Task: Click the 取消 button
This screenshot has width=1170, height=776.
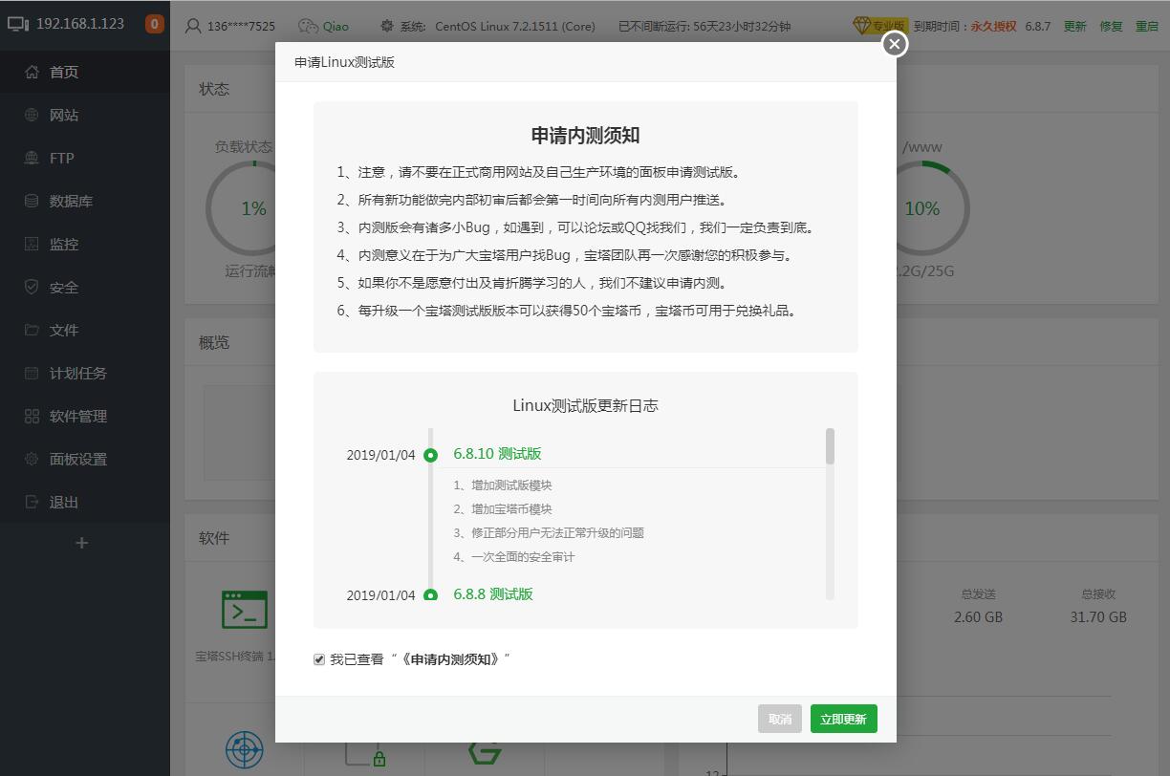Action: click(x=780, y=719)
